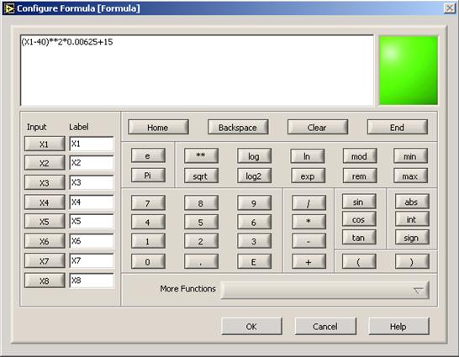The image size is (459, 357).
Task: Insert the constant e
Action: (x=148, y=155)
